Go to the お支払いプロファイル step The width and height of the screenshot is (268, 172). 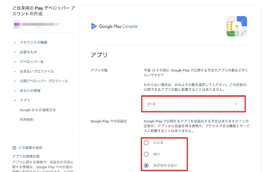pos(37,71)
